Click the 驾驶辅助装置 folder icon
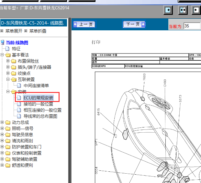Viewport: 201px width, 183px height. click(8, 159)
